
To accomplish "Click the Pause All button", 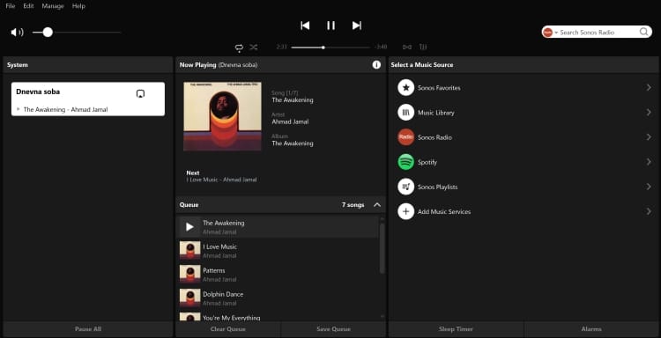I will point(88,329).
